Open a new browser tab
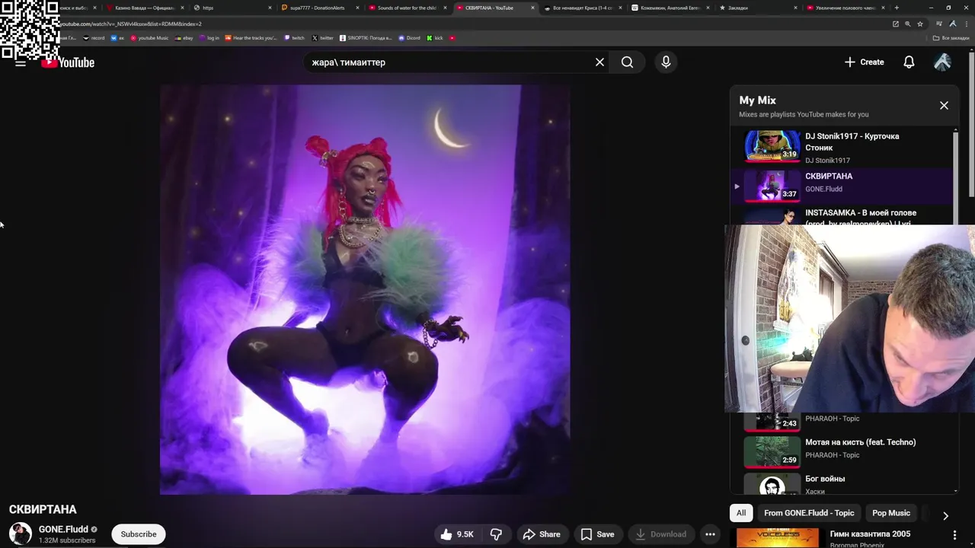This screenshot has height=548, width=975. [x=897, y=8]
